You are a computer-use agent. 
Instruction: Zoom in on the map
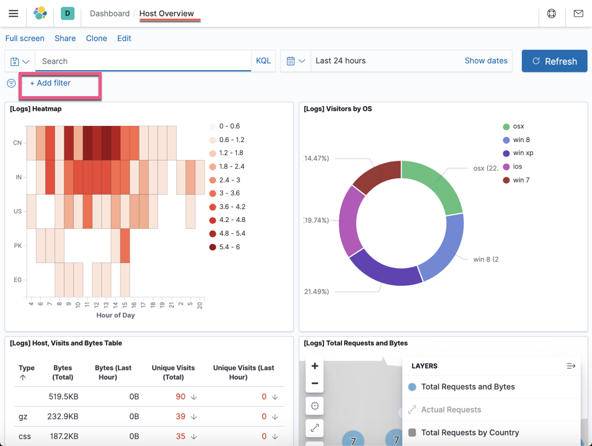click(x=314, y=366)
